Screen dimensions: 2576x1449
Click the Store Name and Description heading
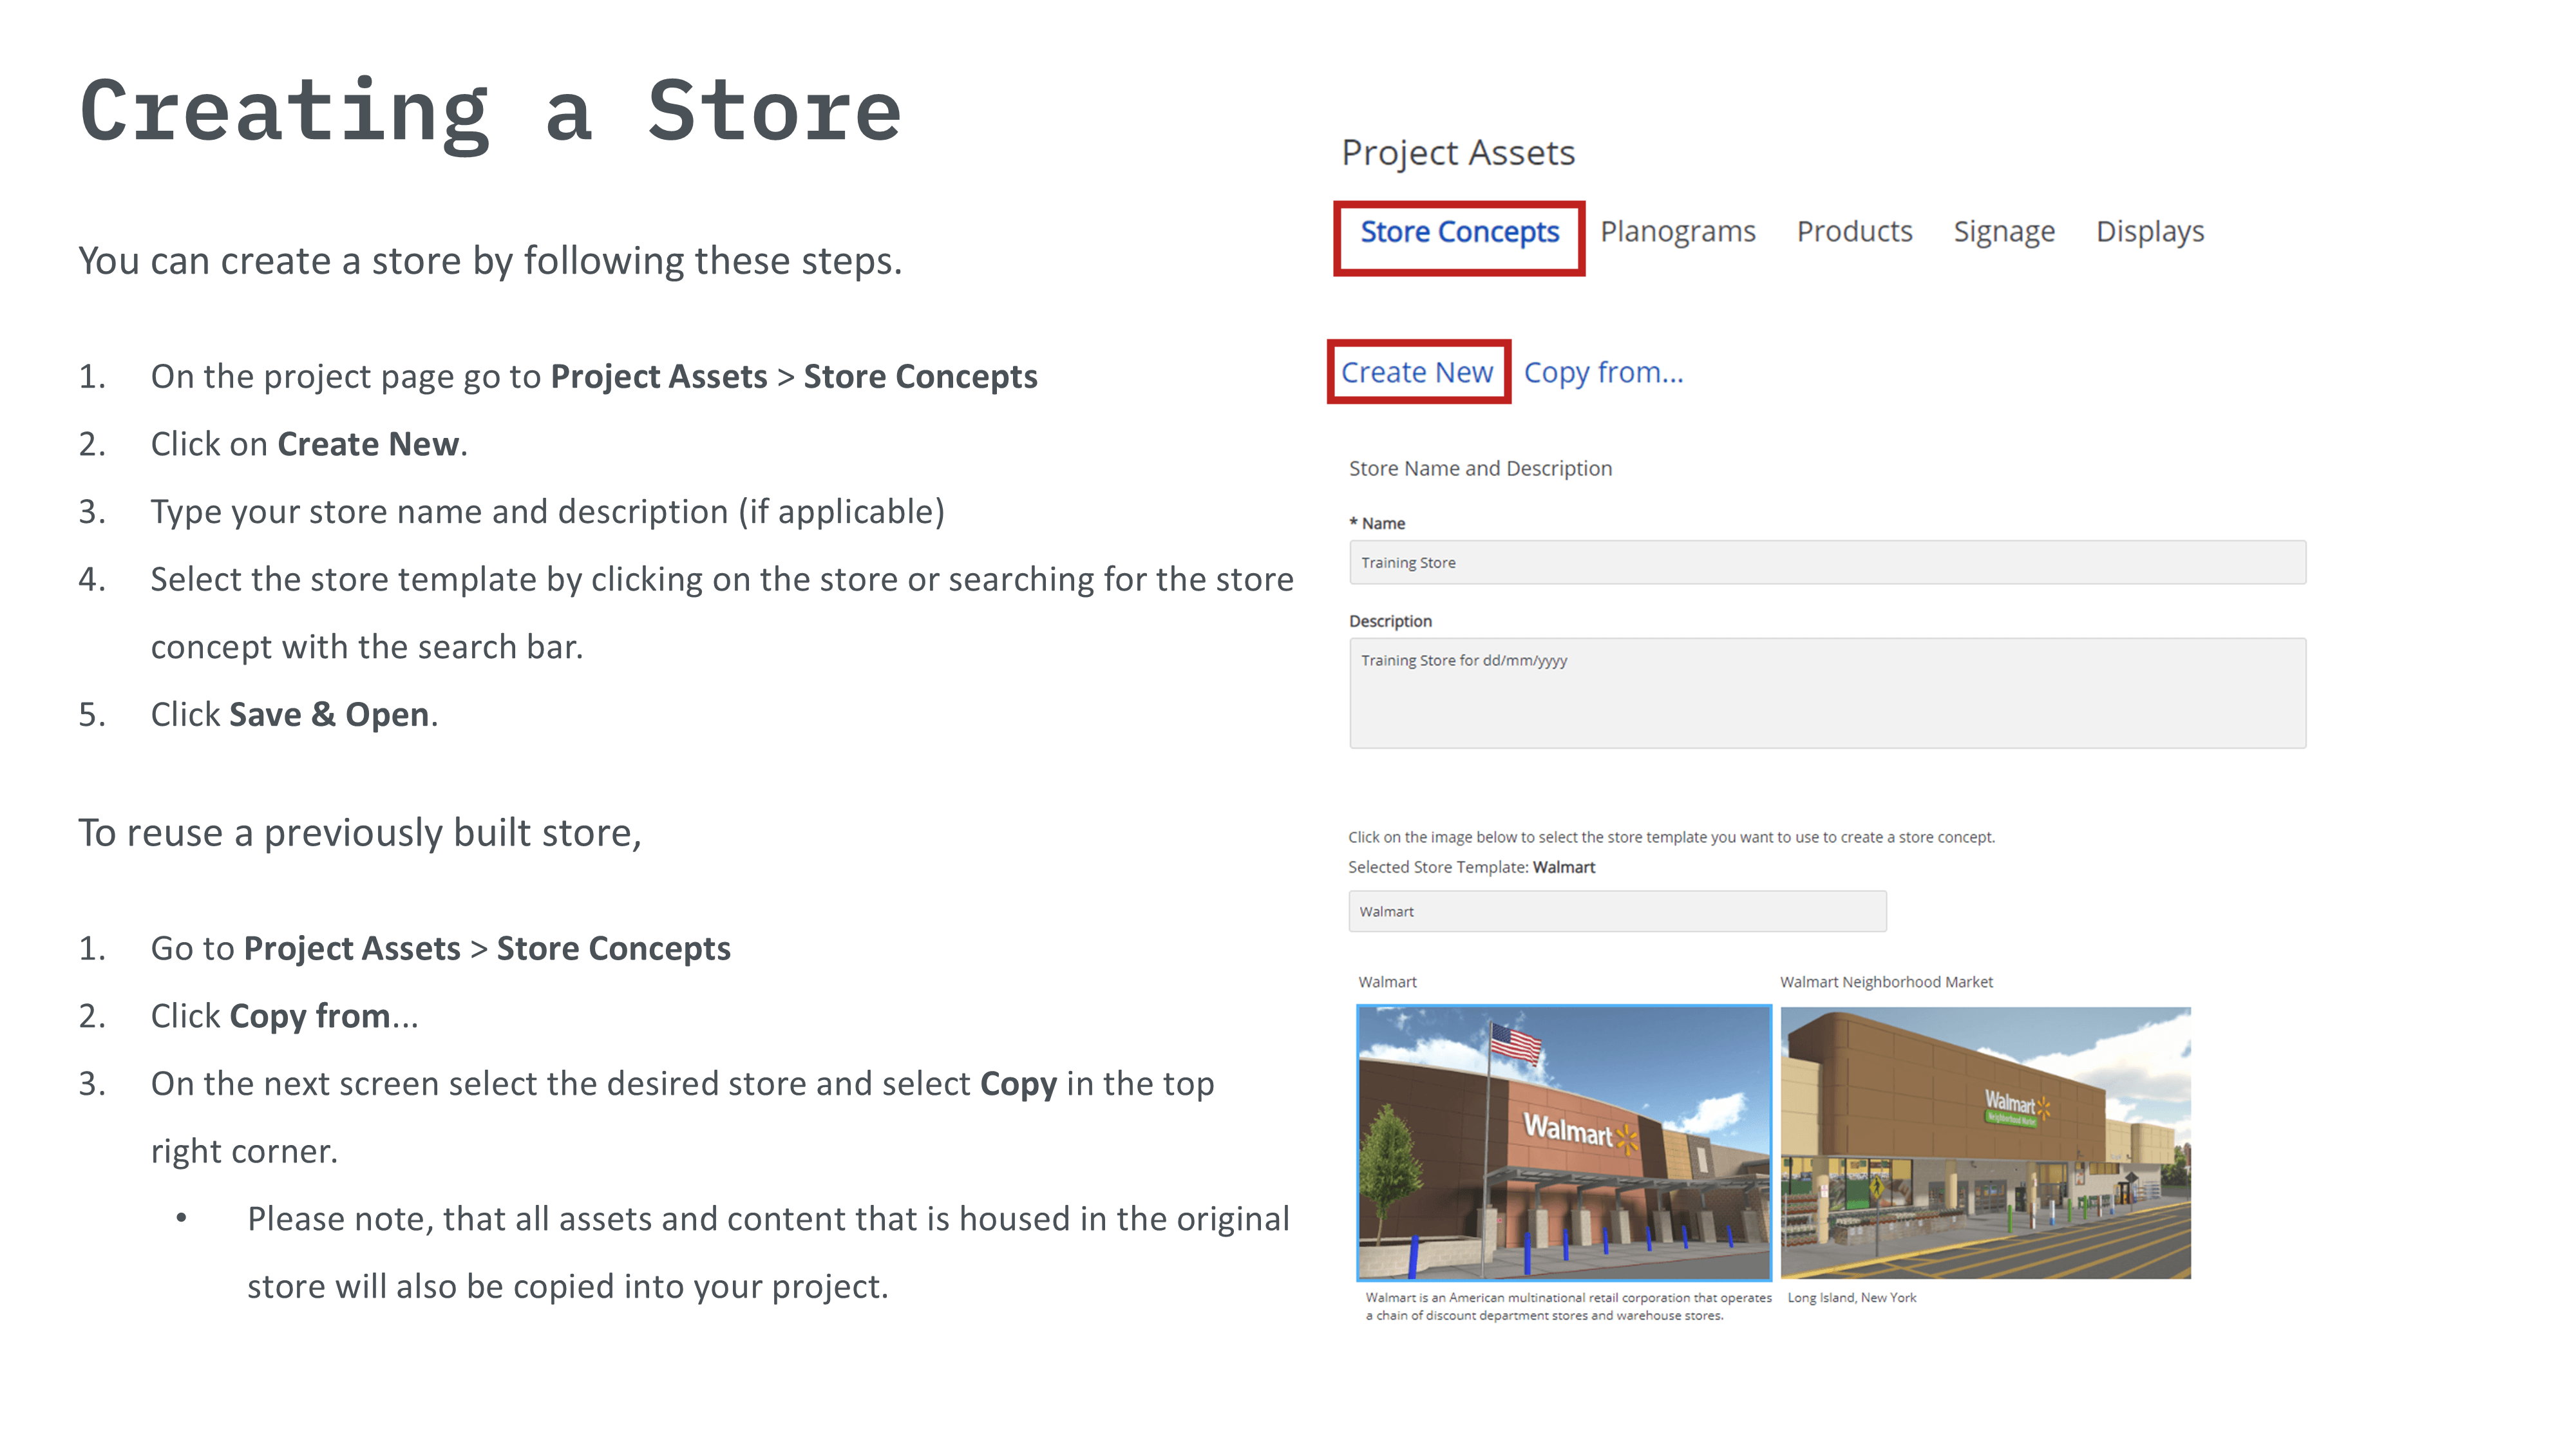pos(1480,469)
